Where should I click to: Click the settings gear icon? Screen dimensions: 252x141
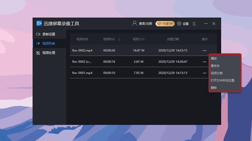[x=179, y=24]
